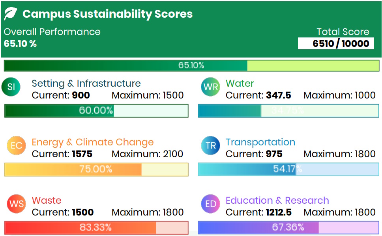The height and width of the screenshot is (236, 382).
Task: Open Education & Research heading
Action: click(x=277, y=201)
